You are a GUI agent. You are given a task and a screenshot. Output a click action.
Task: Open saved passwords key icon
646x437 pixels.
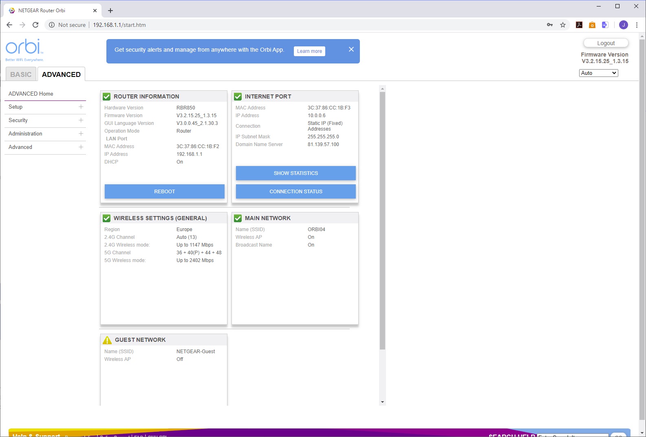point(550,25)
